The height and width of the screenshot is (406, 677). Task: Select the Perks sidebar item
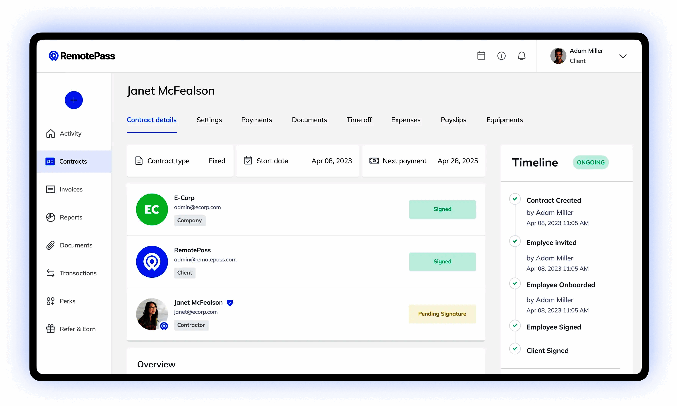[x=68, y=301]
